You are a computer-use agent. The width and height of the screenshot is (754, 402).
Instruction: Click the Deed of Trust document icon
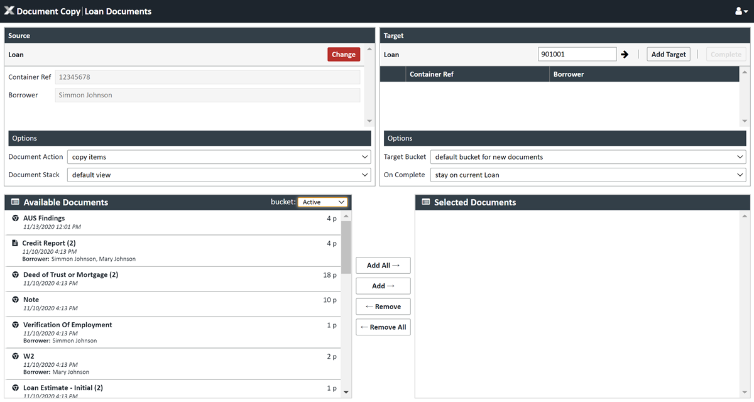[16, 274]
